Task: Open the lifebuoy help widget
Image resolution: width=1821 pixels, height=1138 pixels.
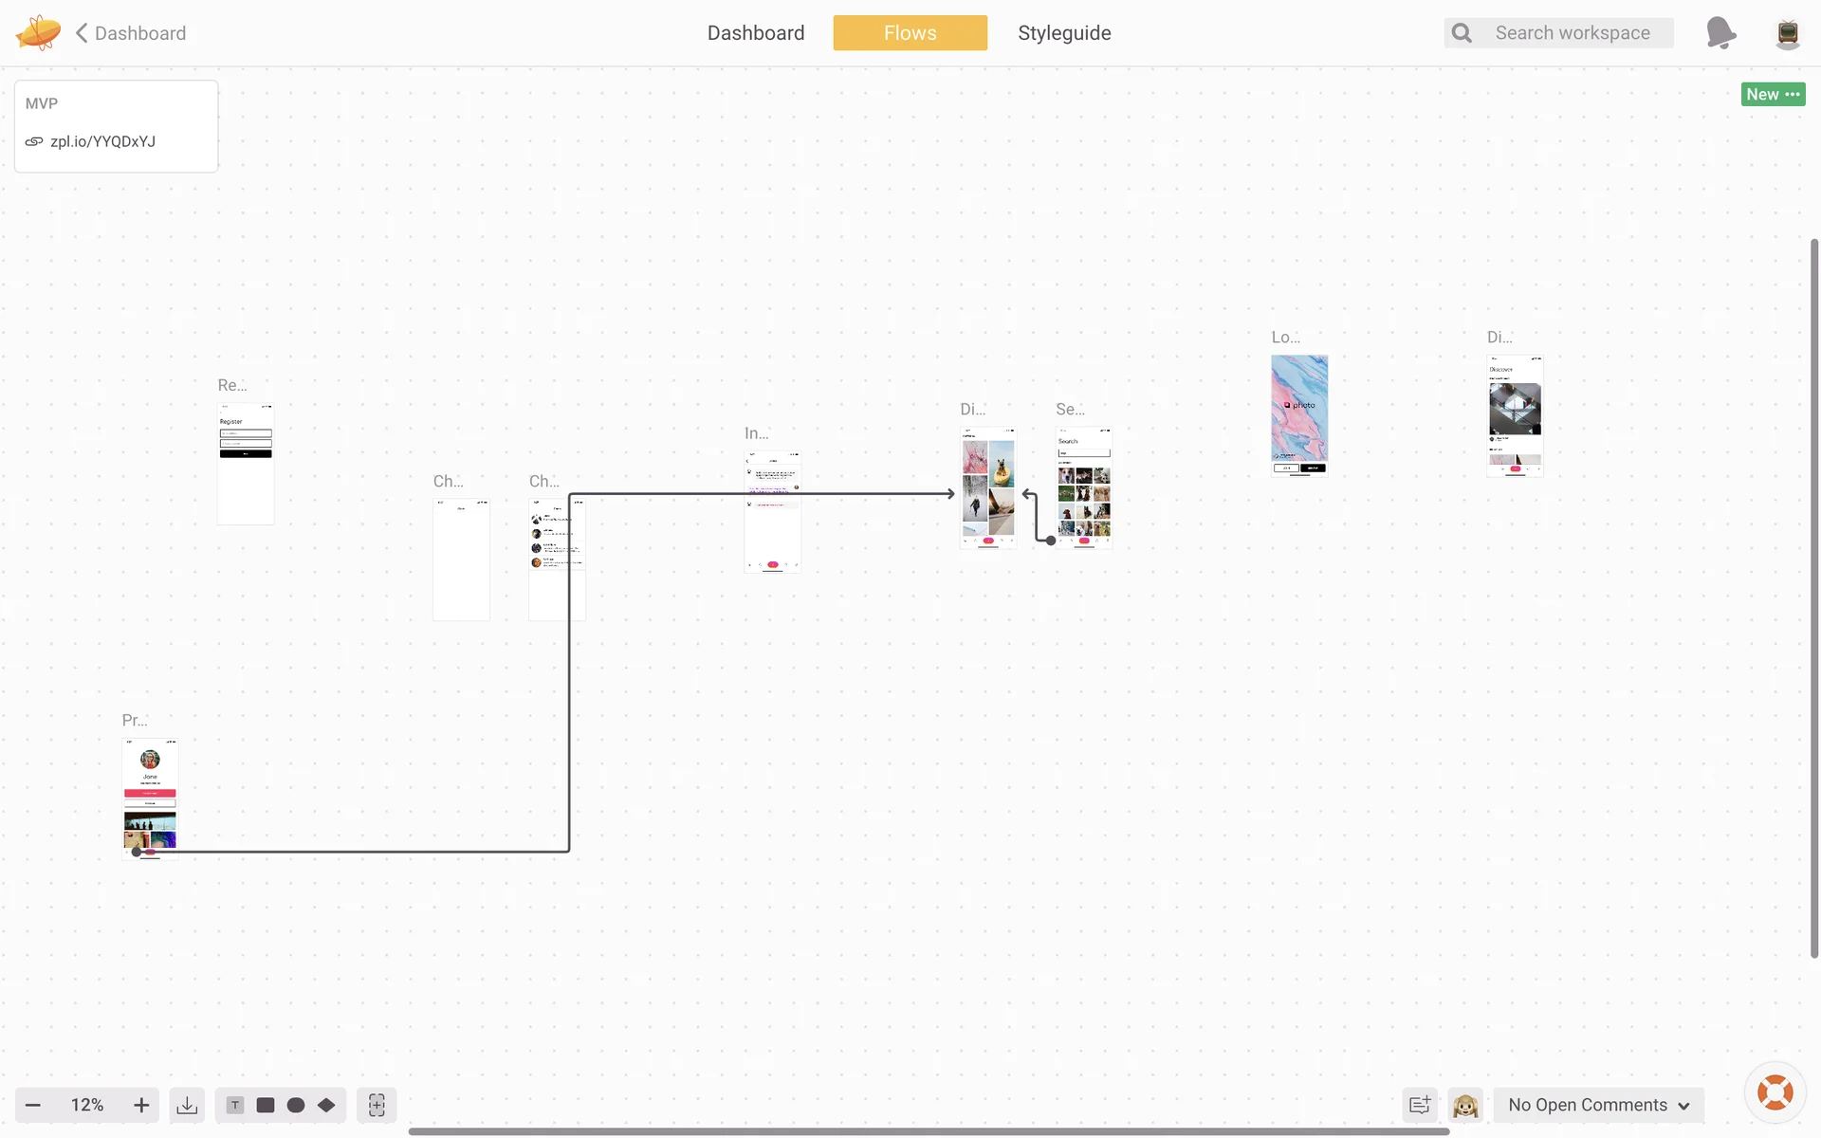Action: pyautogui.click(x=1775, y=1092)
